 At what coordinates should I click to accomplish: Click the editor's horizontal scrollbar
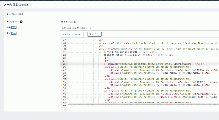pyautogui.click(x=144, y=104)
